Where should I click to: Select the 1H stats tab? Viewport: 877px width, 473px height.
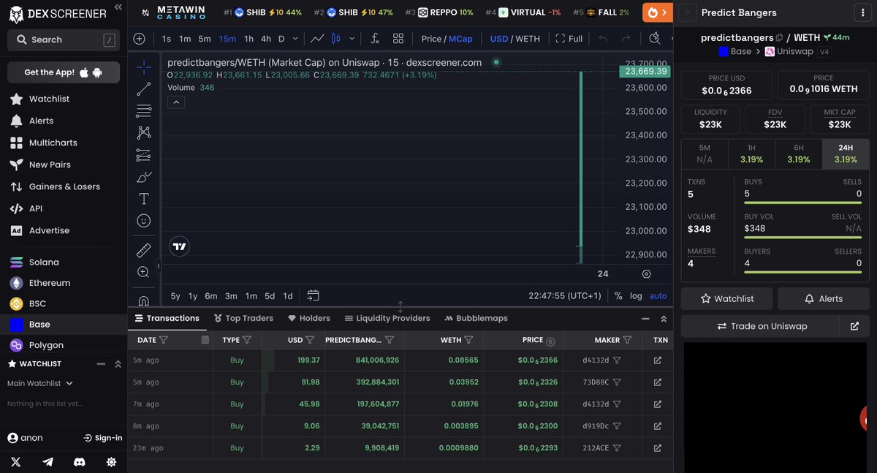[x=751, y=154]
